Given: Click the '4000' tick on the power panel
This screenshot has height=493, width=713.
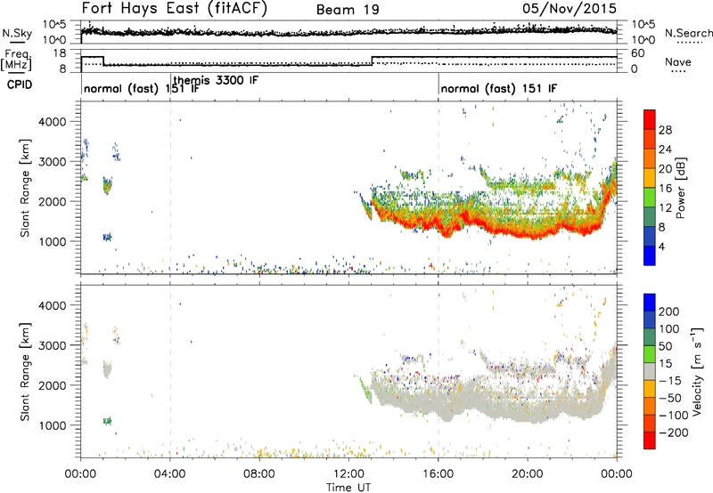Looking at the screenshot, I should click(53, 122).
